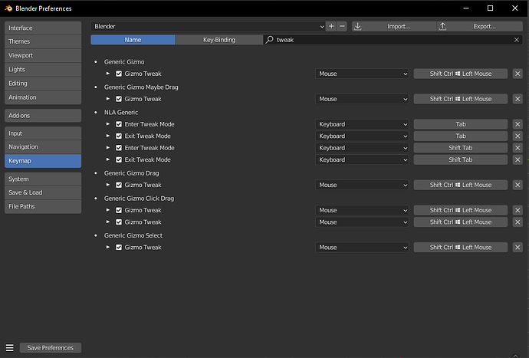Clear the tweak search text

(x=517, y=40)
